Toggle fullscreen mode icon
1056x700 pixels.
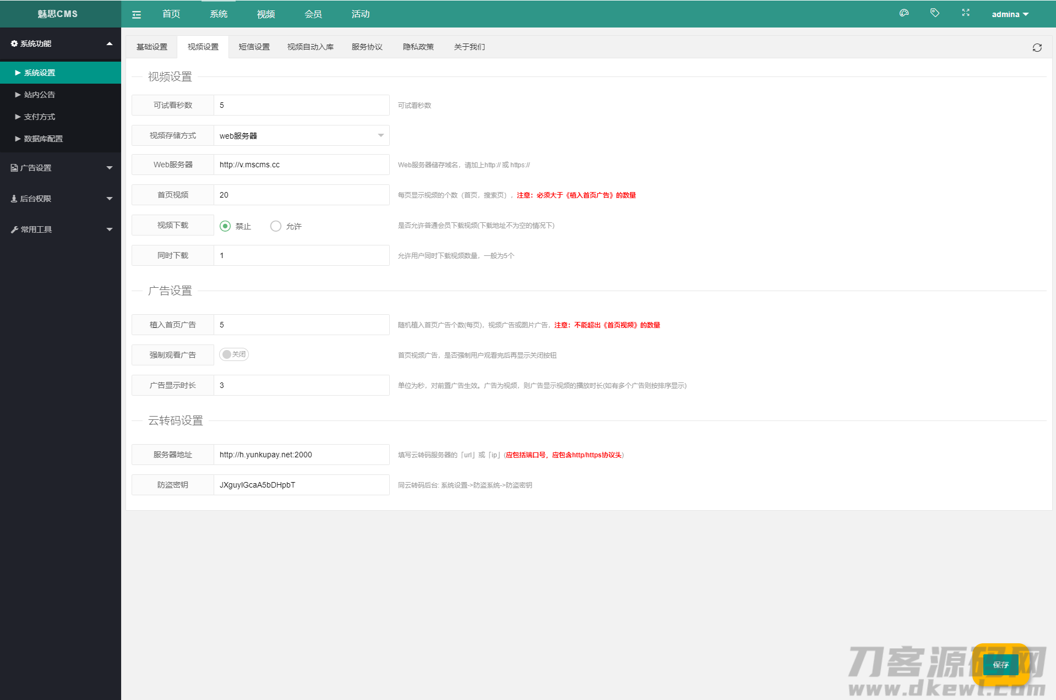965,13
